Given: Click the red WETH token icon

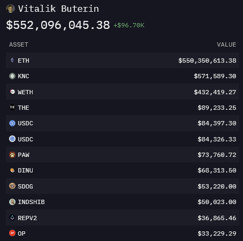Looking at the screenshot, I should click(x=12, y=92).
